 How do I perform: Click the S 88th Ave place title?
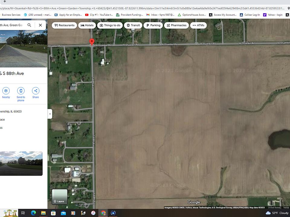[x=12, y=73]
